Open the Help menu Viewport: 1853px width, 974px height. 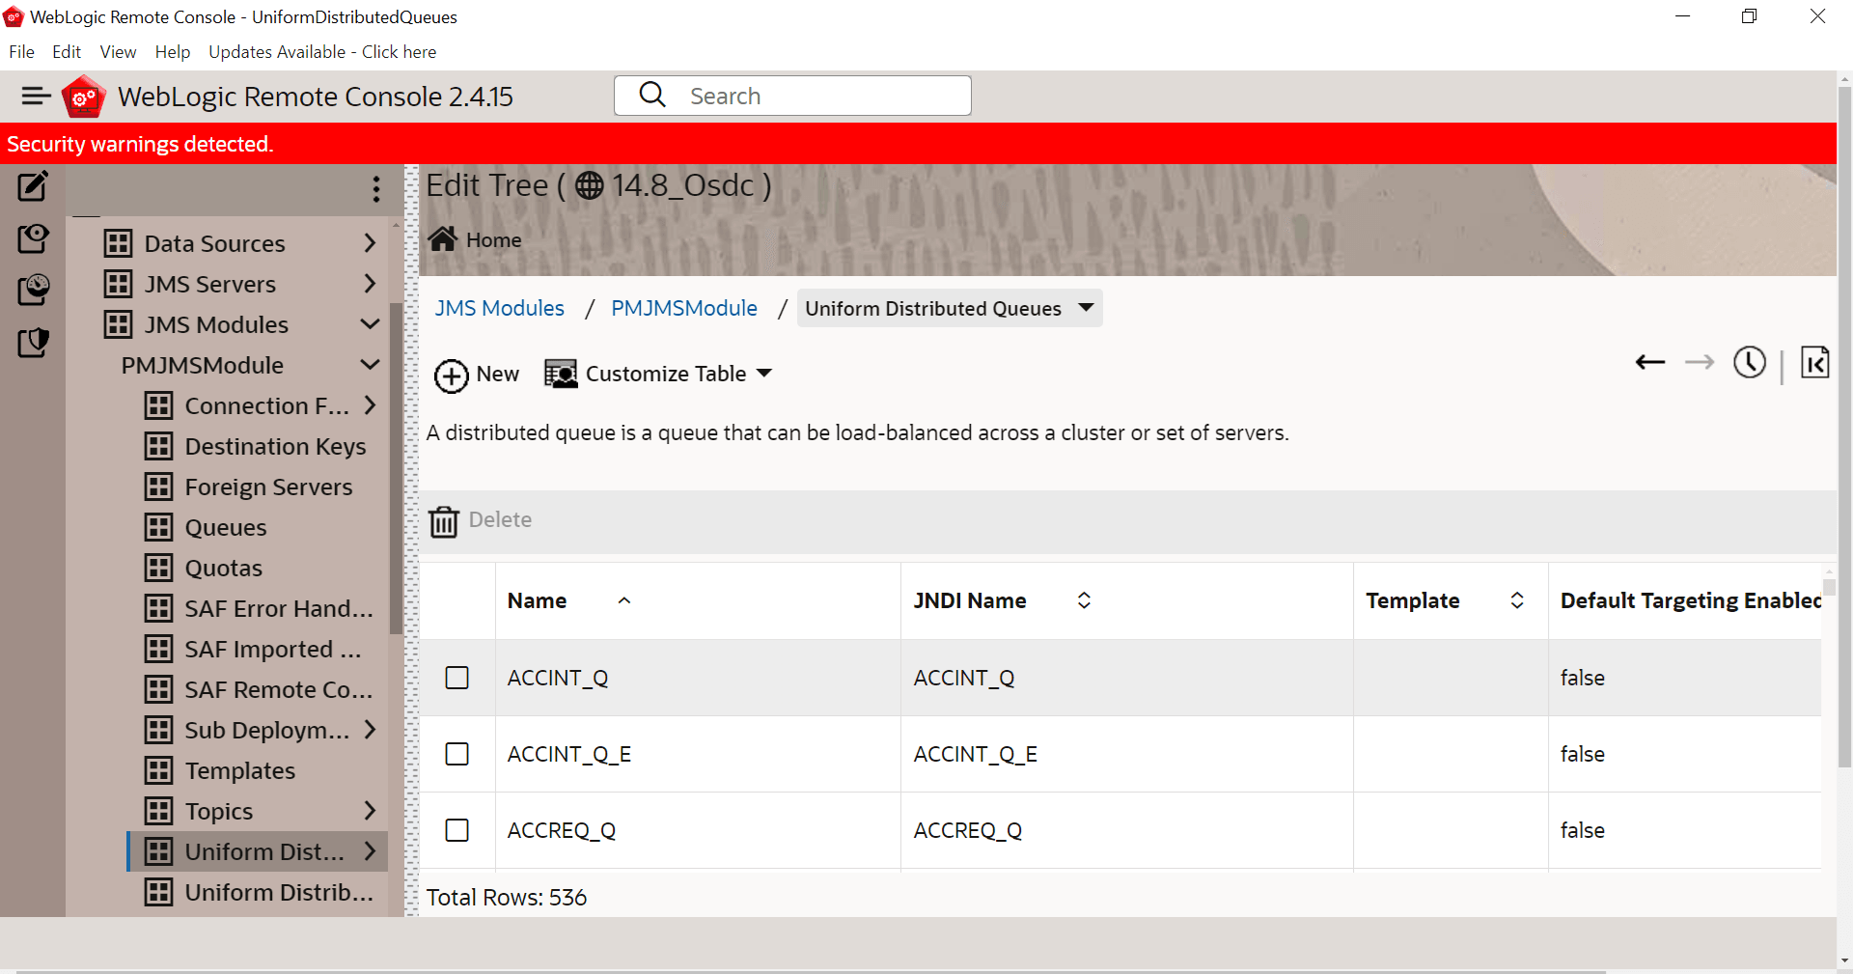[x=173, y=52]
